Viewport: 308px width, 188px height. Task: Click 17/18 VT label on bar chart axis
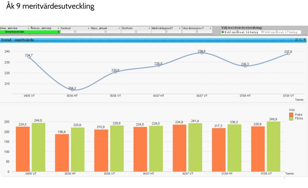(266, 174)
